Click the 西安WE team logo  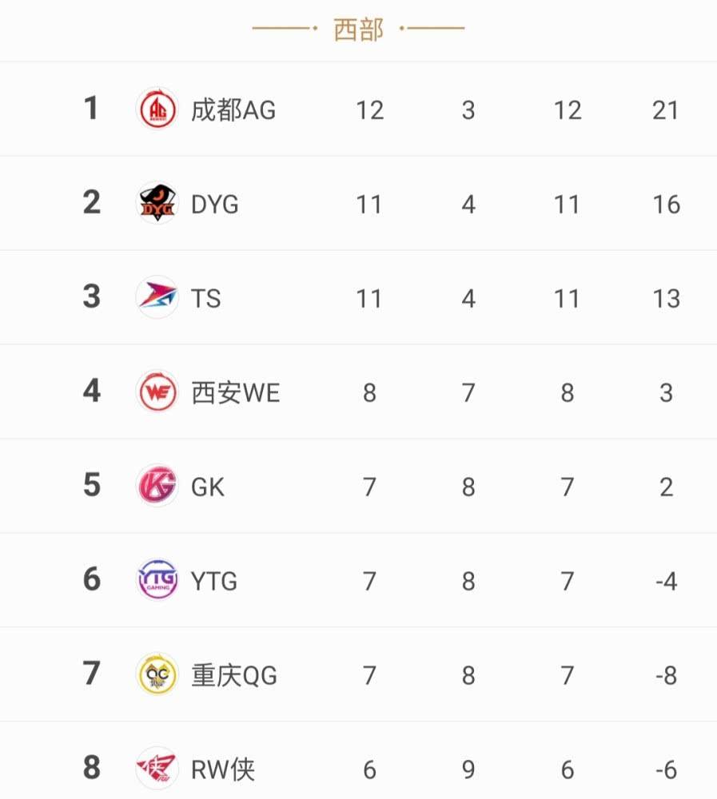coord(157,392)
